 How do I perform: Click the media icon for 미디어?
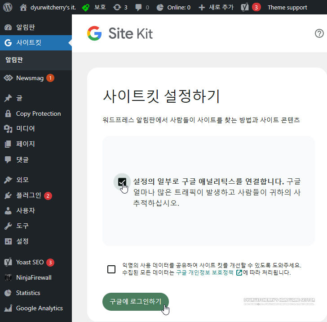click(x=8, y=129)
